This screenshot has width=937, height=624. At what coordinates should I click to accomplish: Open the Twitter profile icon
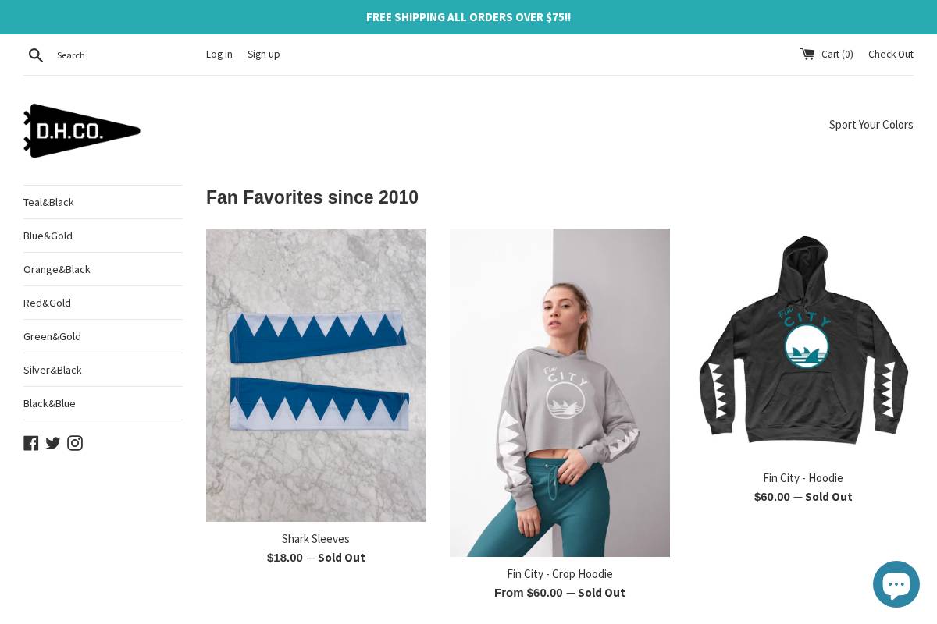click(x=53, y=443)
